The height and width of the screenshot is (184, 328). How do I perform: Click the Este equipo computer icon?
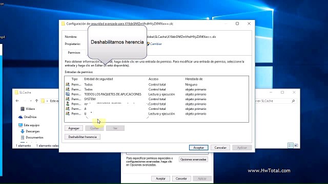[20, 125]
